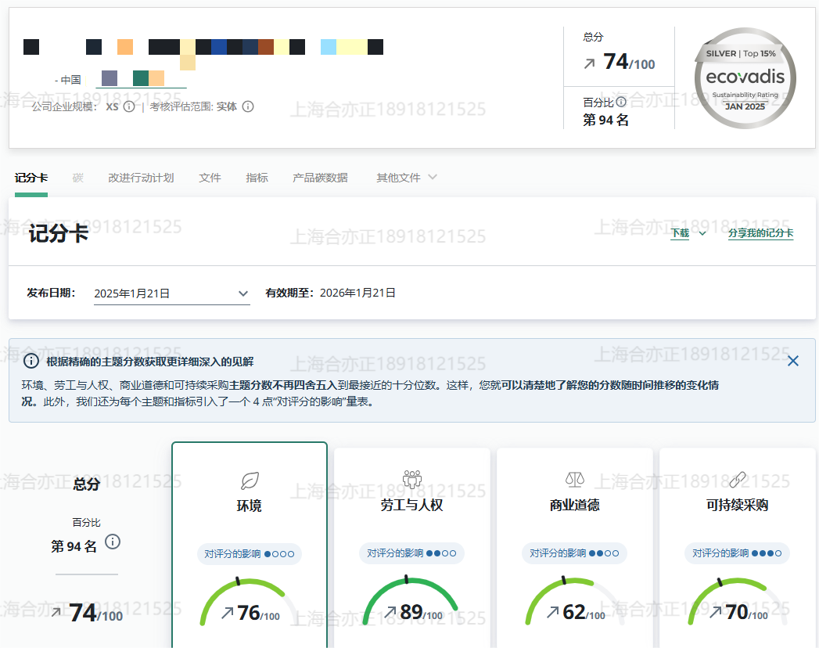The image size is (819, 648).
Task: Click the info icon next to 实体
Action: pyautogui.click(x=248, y=106)
